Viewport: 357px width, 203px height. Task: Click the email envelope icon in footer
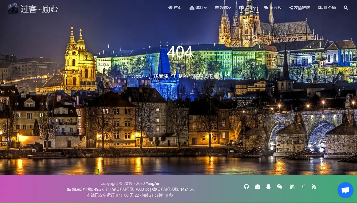pyautogui.click(x=257, y=187)
